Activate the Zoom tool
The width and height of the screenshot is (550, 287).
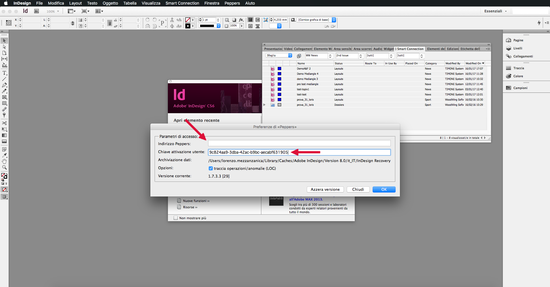(4, 167)
